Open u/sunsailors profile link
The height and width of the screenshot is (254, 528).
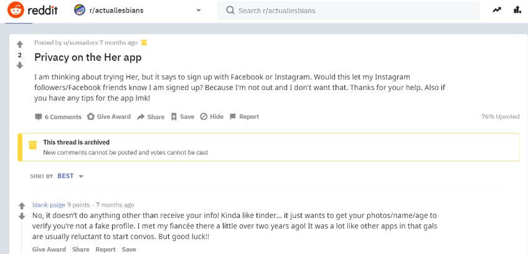pyautogui.click(x=80, y=43)
